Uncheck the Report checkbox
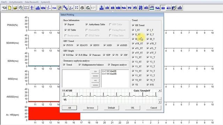Viewport: 223px width, 125px height. click(66, 24)
